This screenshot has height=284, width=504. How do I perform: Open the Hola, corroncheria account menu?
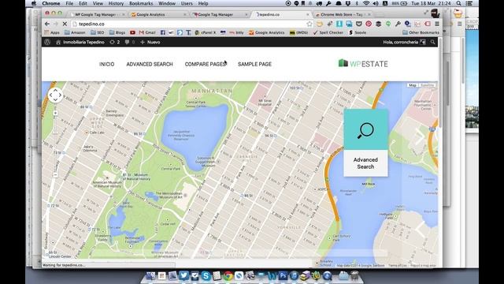(404, 42)
